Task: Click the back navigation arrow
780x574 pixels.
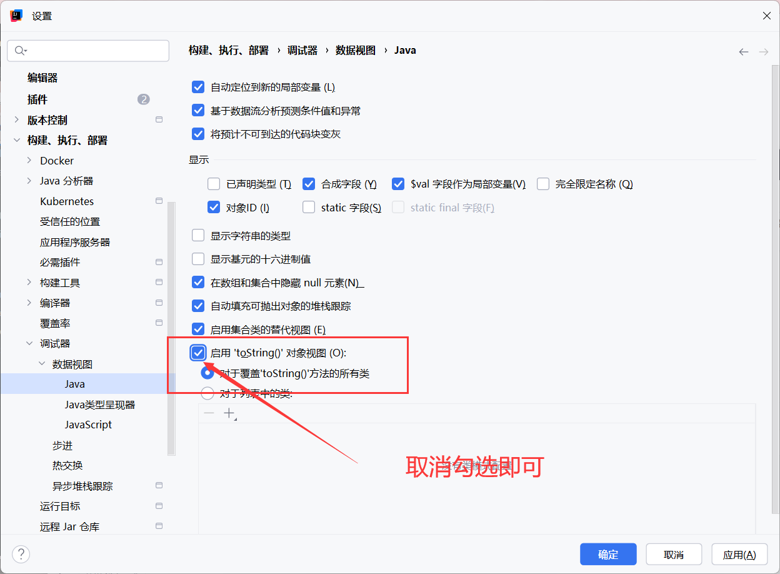Action: (x=743, y=52)
